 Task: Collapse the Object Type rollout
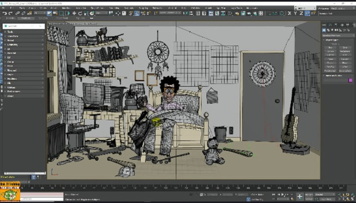pos(332,40)
